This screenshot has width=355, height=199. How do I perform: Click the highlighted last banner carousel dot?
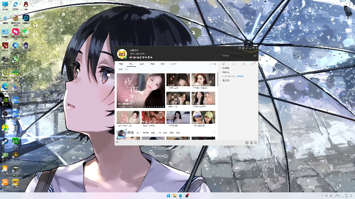(163, 107)
